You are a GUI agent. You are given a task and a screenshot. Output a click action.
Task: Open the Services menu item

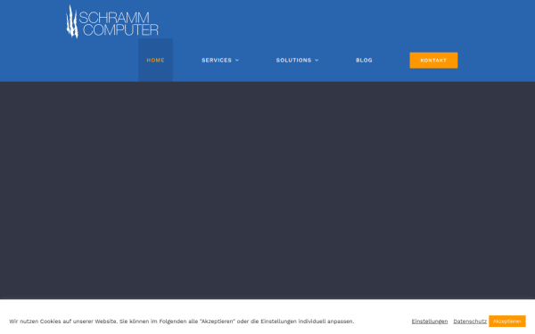tap(217, 61)
